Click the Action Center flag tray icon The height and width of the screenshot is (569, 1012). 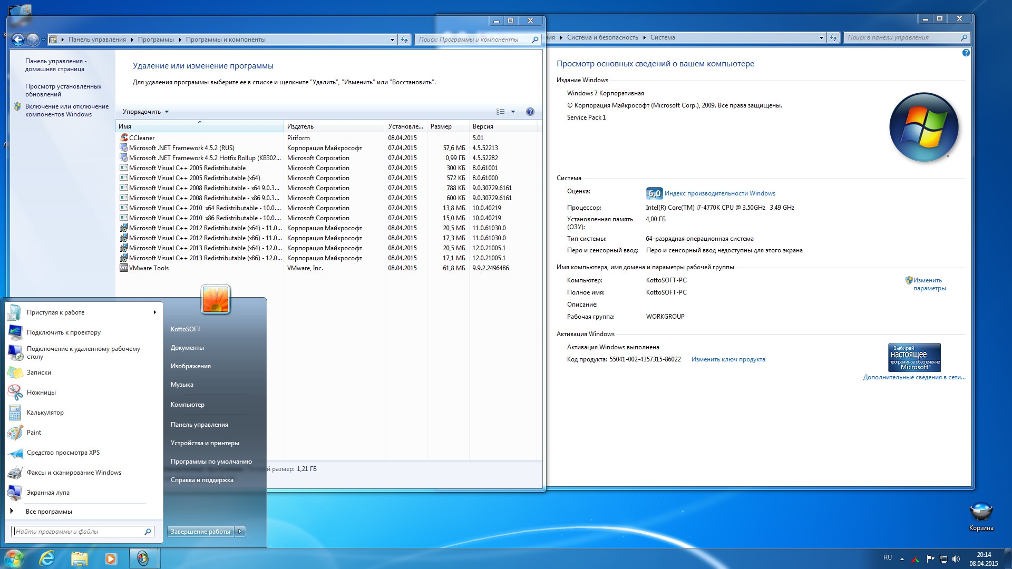(x=930, y=559)
